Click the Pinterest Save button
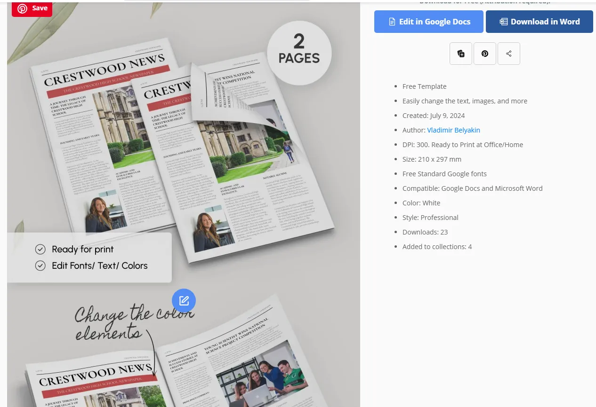Screen dimensions: 596x407 tap(32, 8)
